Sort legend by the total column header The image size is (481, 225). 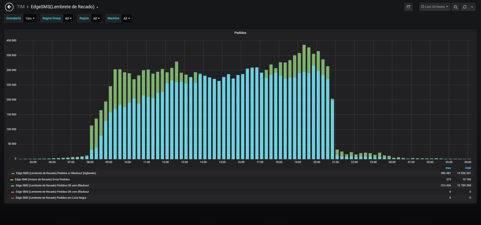pos(468,168)
